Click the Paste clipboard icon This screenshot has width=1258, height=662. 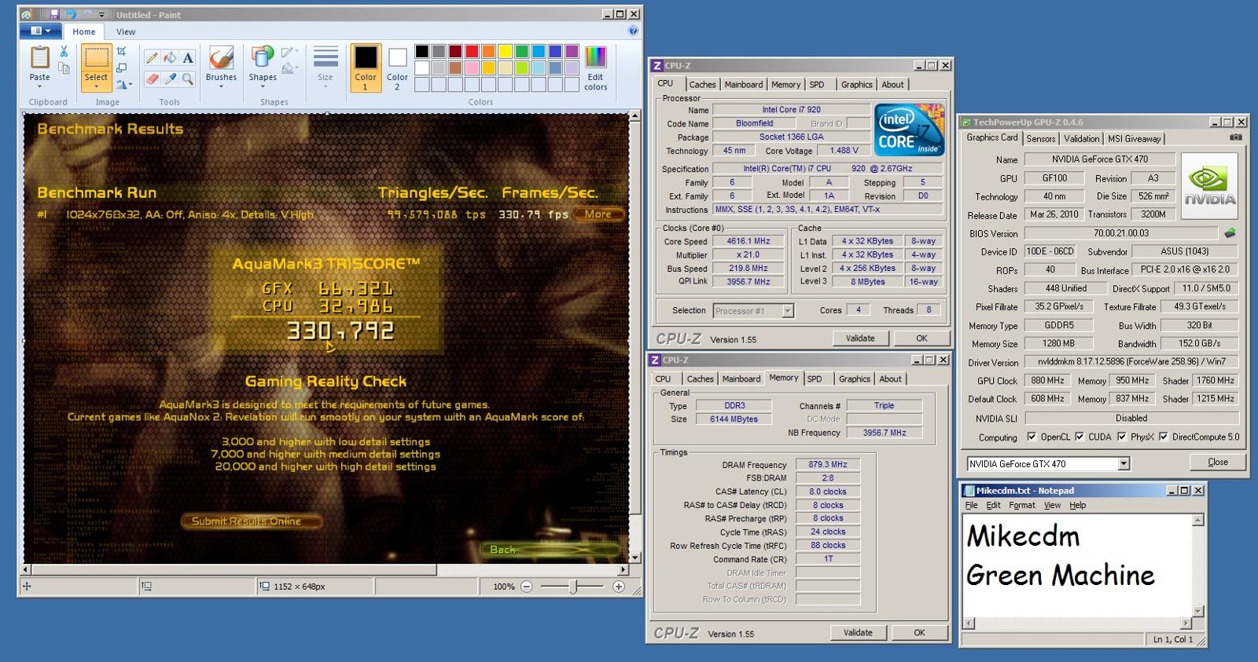click(x=39, y=57)
